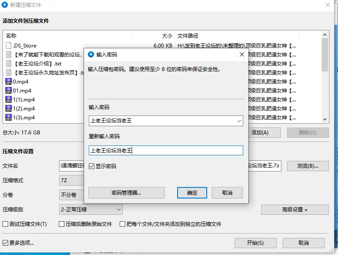
Task: Click the 添加(A) button
Action: [x=265, y=133]
